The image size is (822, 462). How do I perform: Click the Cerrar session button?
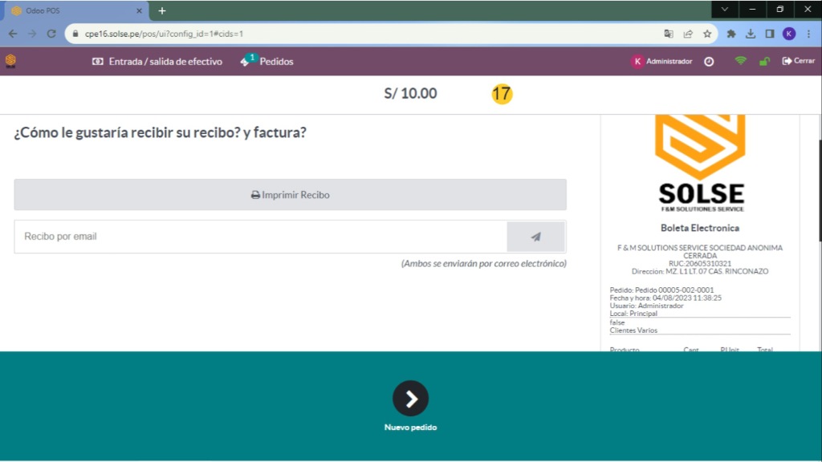click(x=798, y=61)
